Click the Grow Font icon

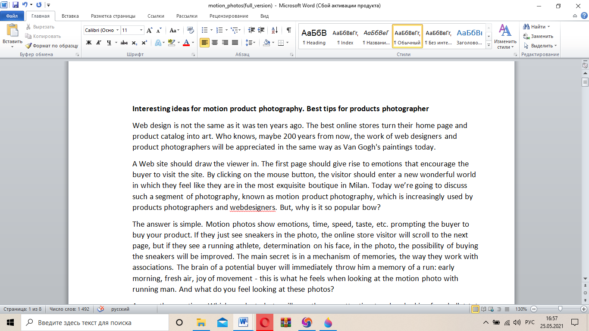pyautogui.click(x=149, y=31)
